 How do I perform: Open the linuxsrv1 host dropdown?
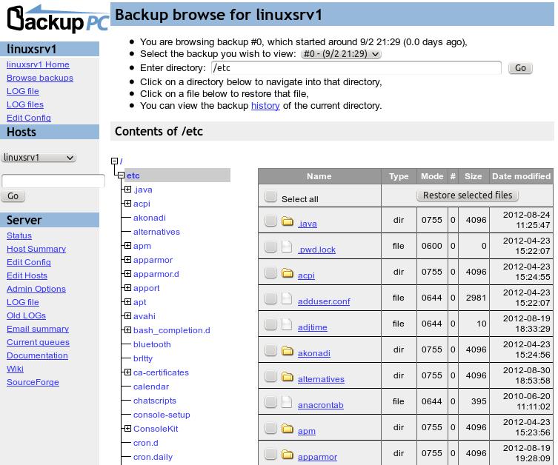tap(39, 158)
